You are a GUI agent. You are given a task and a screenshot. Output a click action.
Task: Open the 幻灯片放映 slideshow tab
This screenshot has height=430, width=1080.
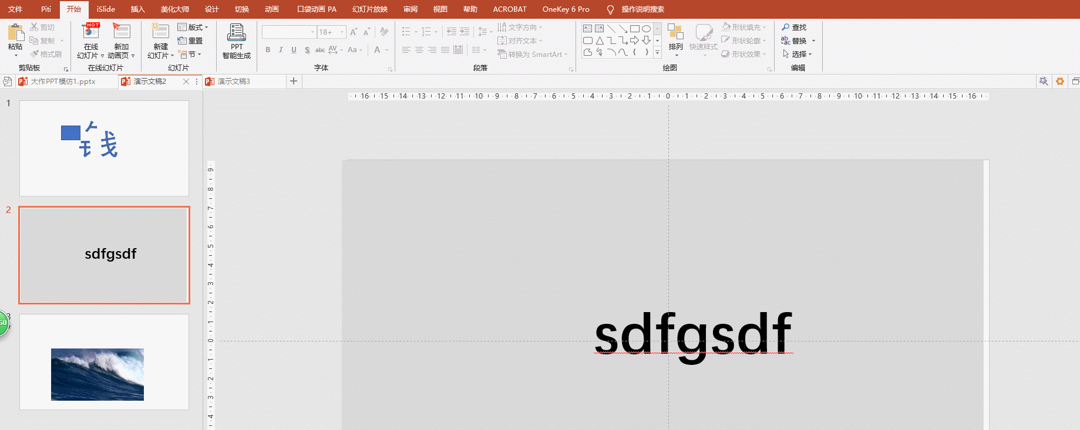click(370, 9)
